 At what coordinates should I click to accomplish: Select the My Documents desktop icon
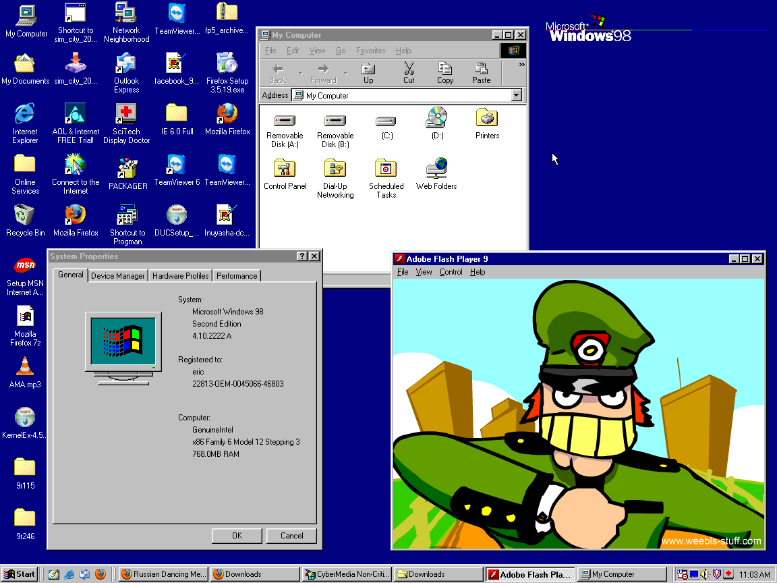(25, 69)
